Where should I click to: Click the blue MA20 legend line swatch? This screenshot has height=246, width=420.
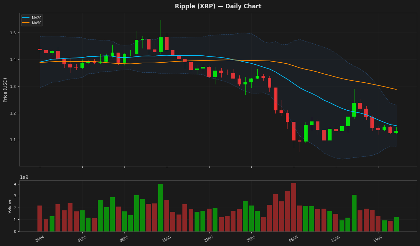coord(26,18)
